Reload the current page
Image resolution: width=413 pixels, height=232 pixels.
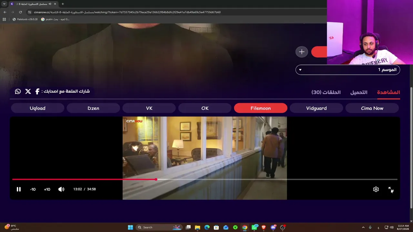click(x=20, y=12)
